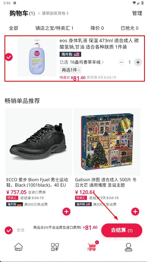Open the profile icon in bottom navigation
Viewport: 147px width, 262px height.
pos(129,247)
